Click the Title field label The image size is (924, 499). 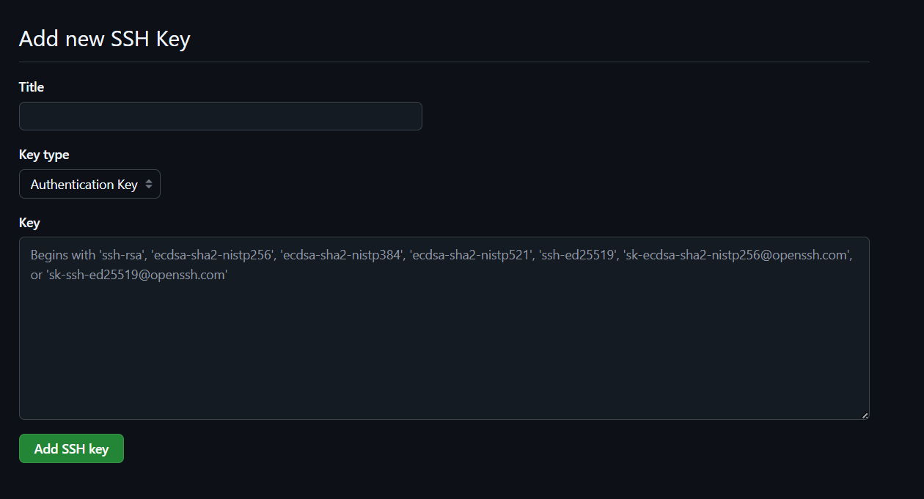tap(32, 87)
